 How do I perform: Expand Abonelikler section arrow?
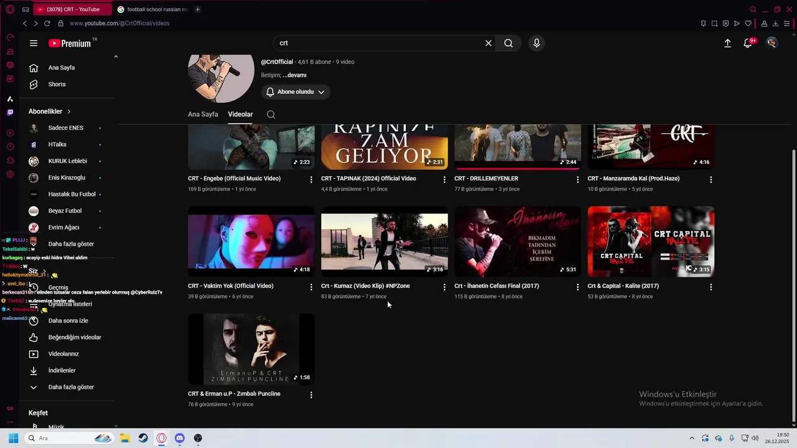pyautogui.click(x=68, y=111)
